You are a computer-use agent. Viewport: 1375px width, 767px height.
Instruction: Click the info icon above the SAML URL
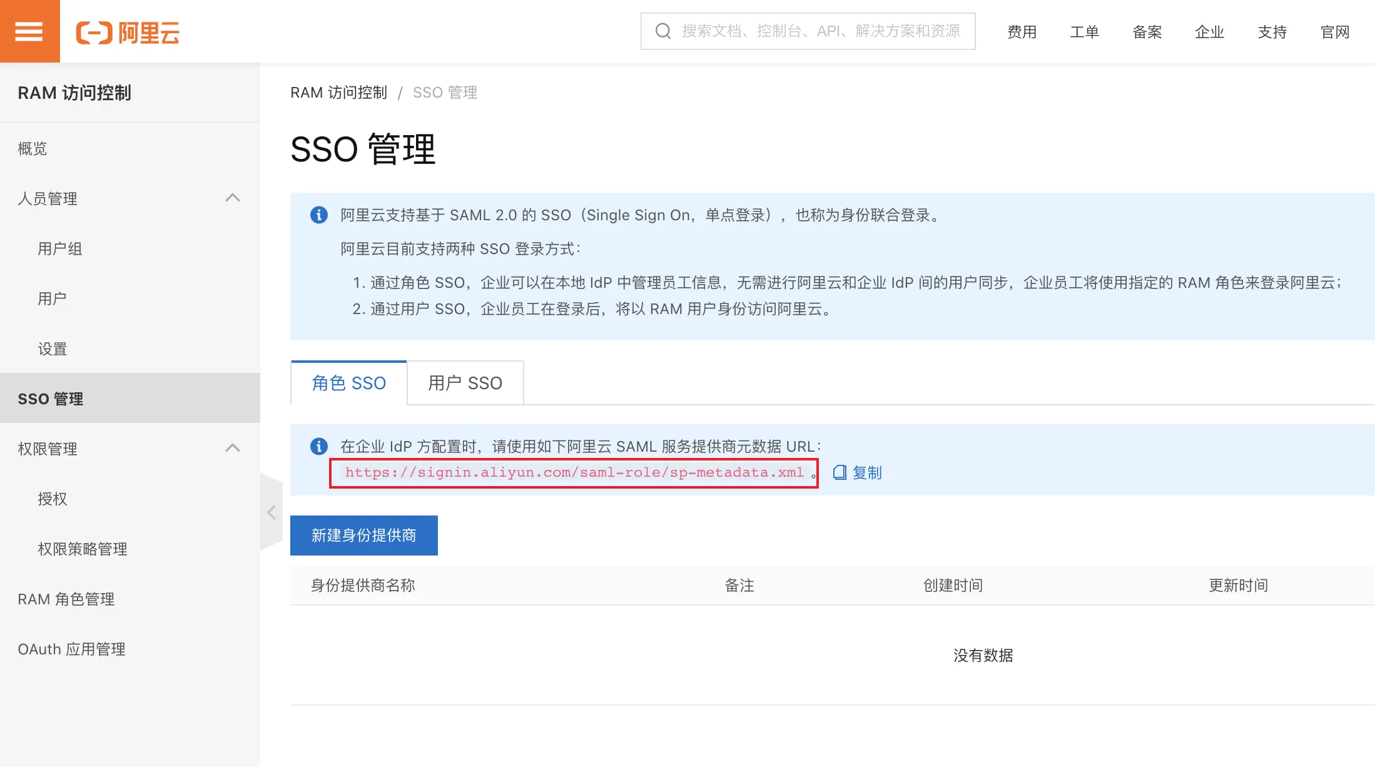pyautogui.click(x=318, y=446)
